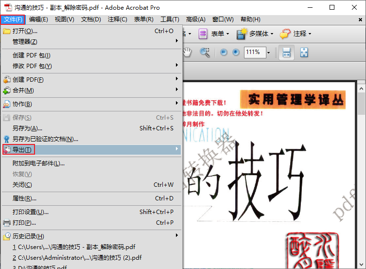
Task: Click the 创建 PDF icon in the menu
Action: tap(7, 80)
